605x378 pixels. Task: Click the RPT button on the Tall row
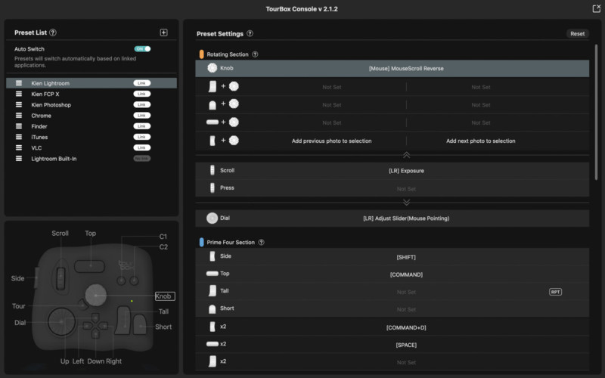pyautogui.click(x=555, y=292)
